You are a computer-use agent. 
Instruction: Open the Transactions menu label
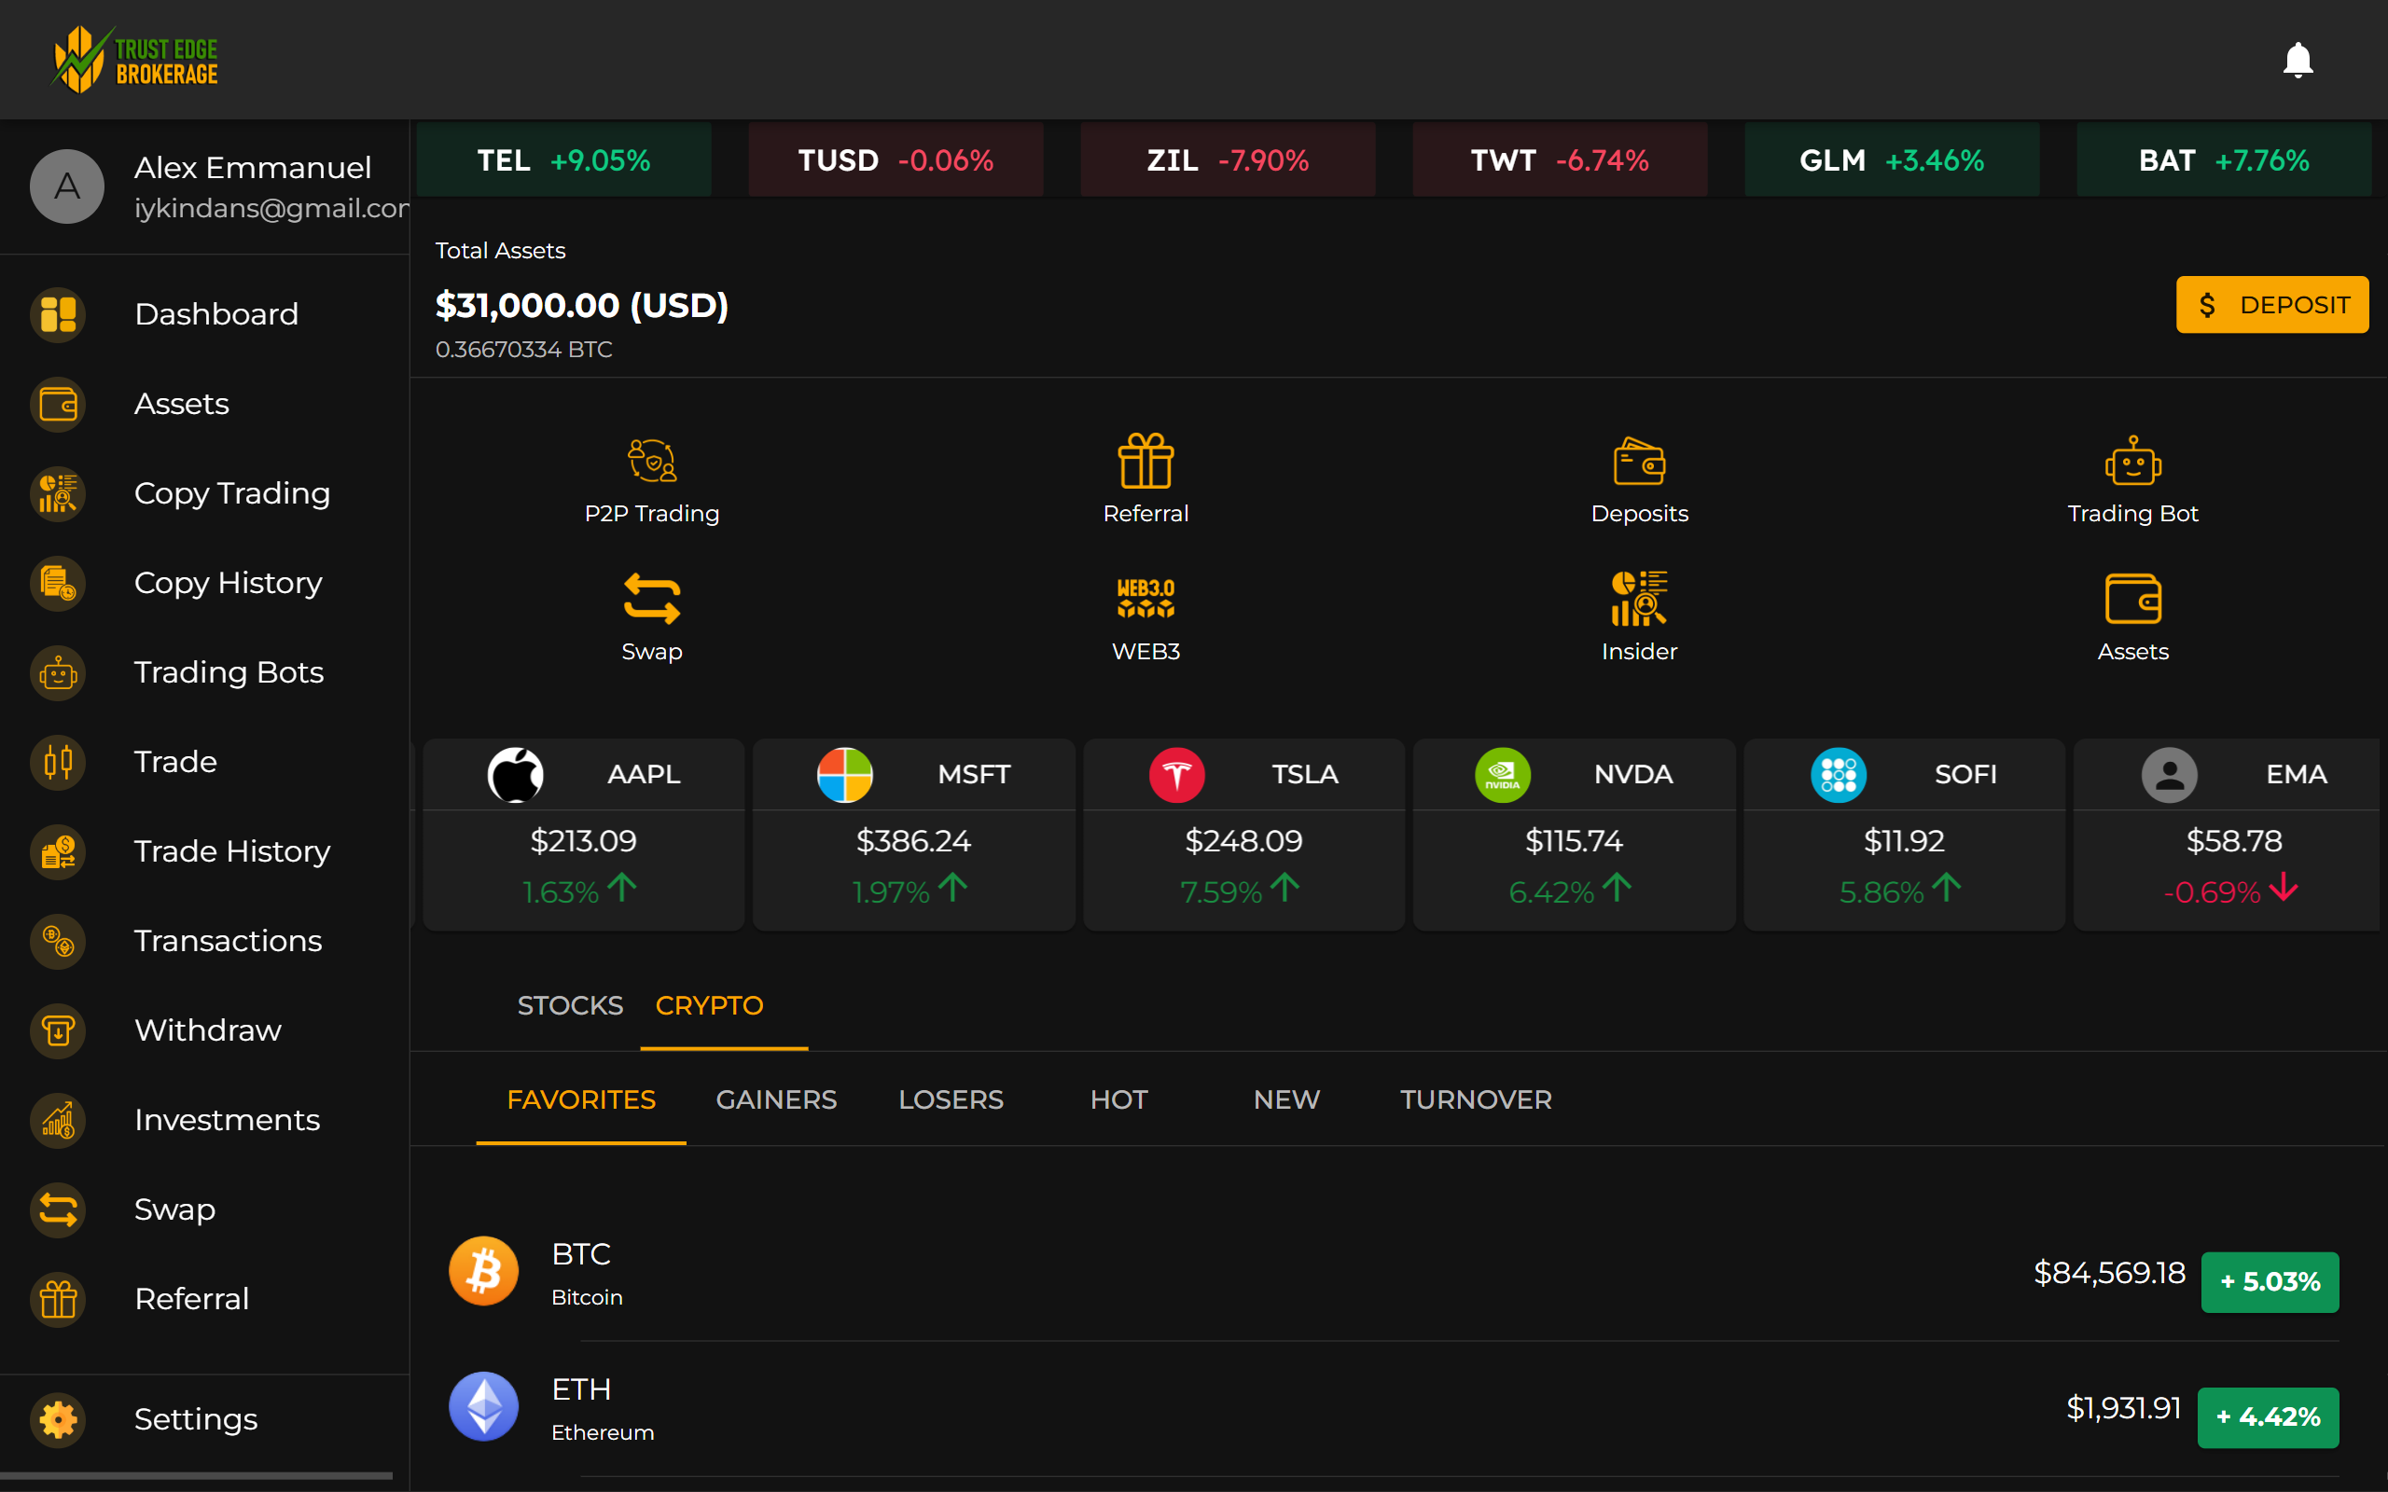point(228,942)
